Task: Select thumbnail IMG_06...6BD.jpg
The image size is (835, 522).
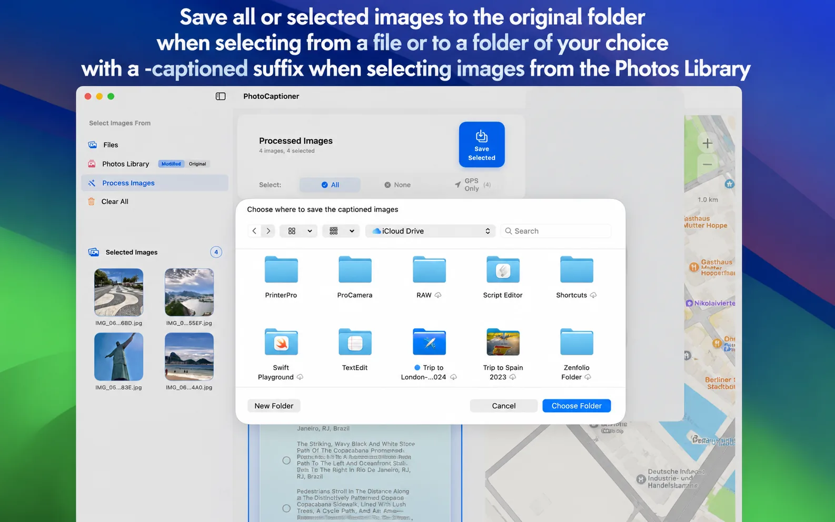Action: 118,292
